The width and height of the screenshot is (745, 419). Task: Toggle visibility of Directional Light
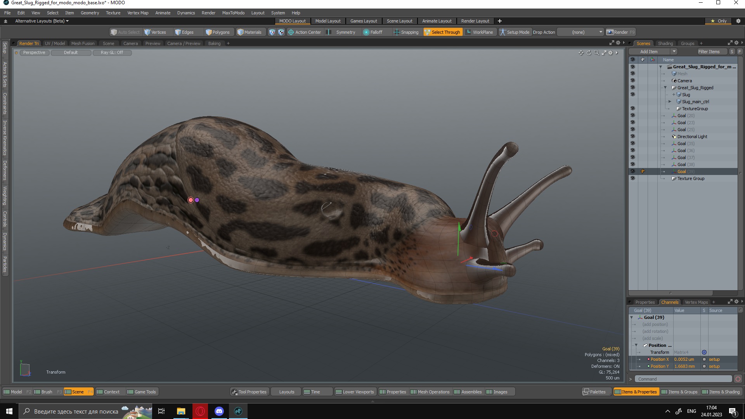[x=633, y=137]
